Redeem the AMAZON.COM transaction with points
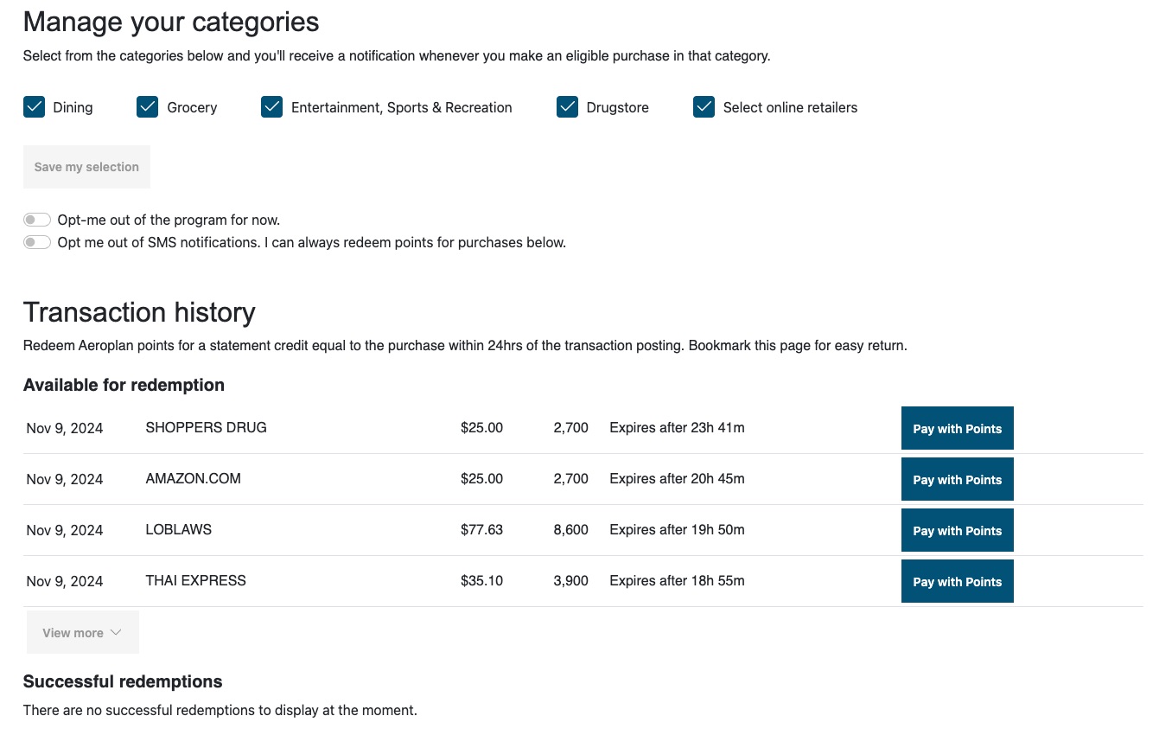This screenshot has height=735, width=1159. tap(957, 478)
